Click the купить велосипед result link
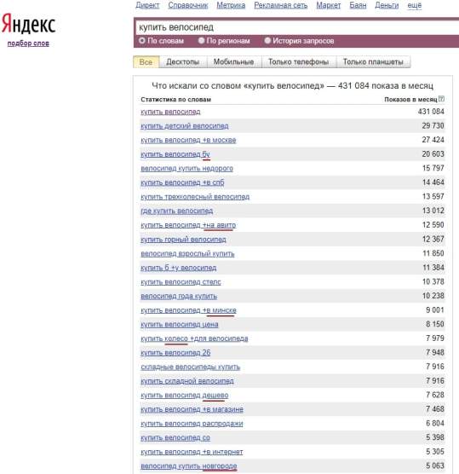The height and width of the screenshot is (474, 459). click(x=170, y=112)
